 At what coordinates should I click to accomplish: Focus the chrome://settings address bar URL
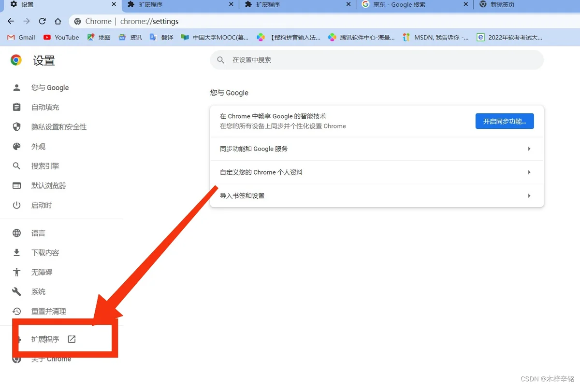pyautogui.click(x=149, y=21)
